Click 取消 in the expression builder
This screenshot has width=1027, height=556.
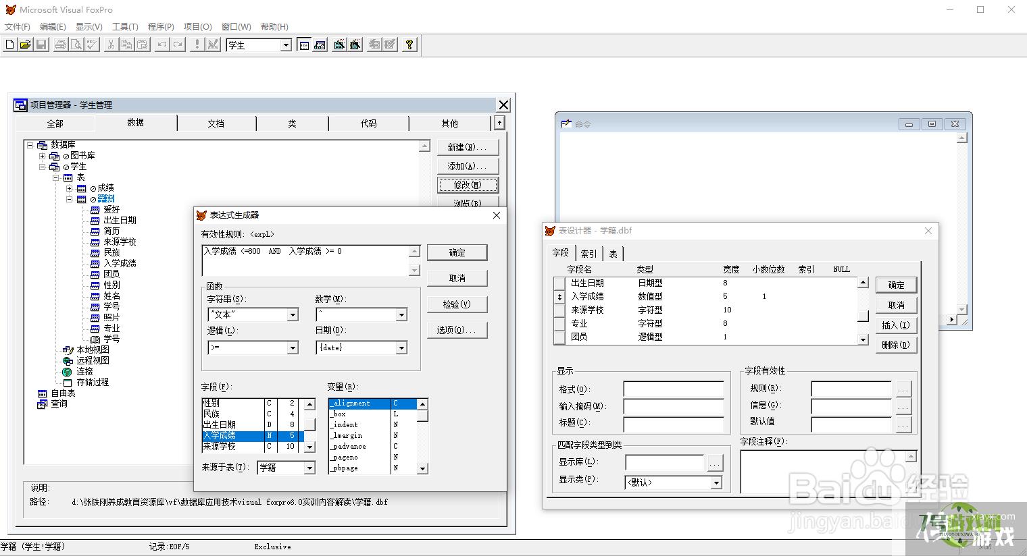click(x=457, y=278)
